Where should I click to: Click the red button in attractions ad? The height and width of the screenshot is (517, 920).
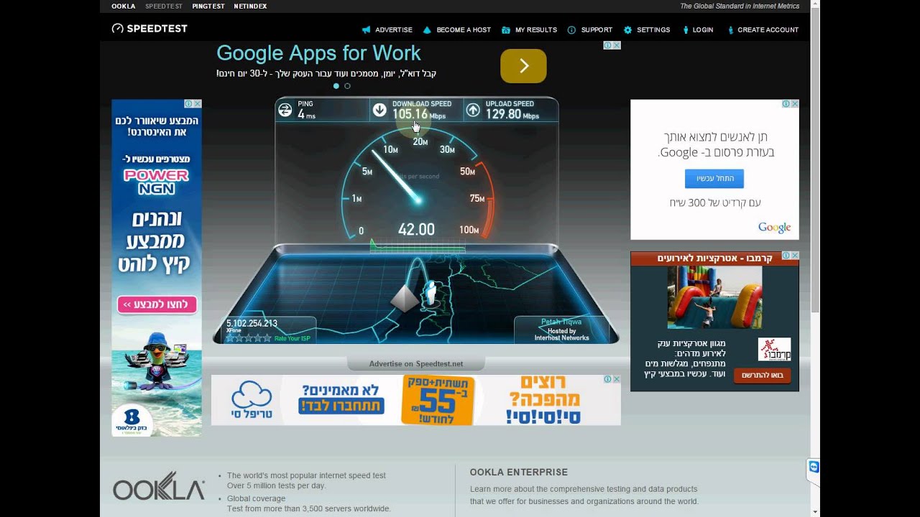[762, 376]
